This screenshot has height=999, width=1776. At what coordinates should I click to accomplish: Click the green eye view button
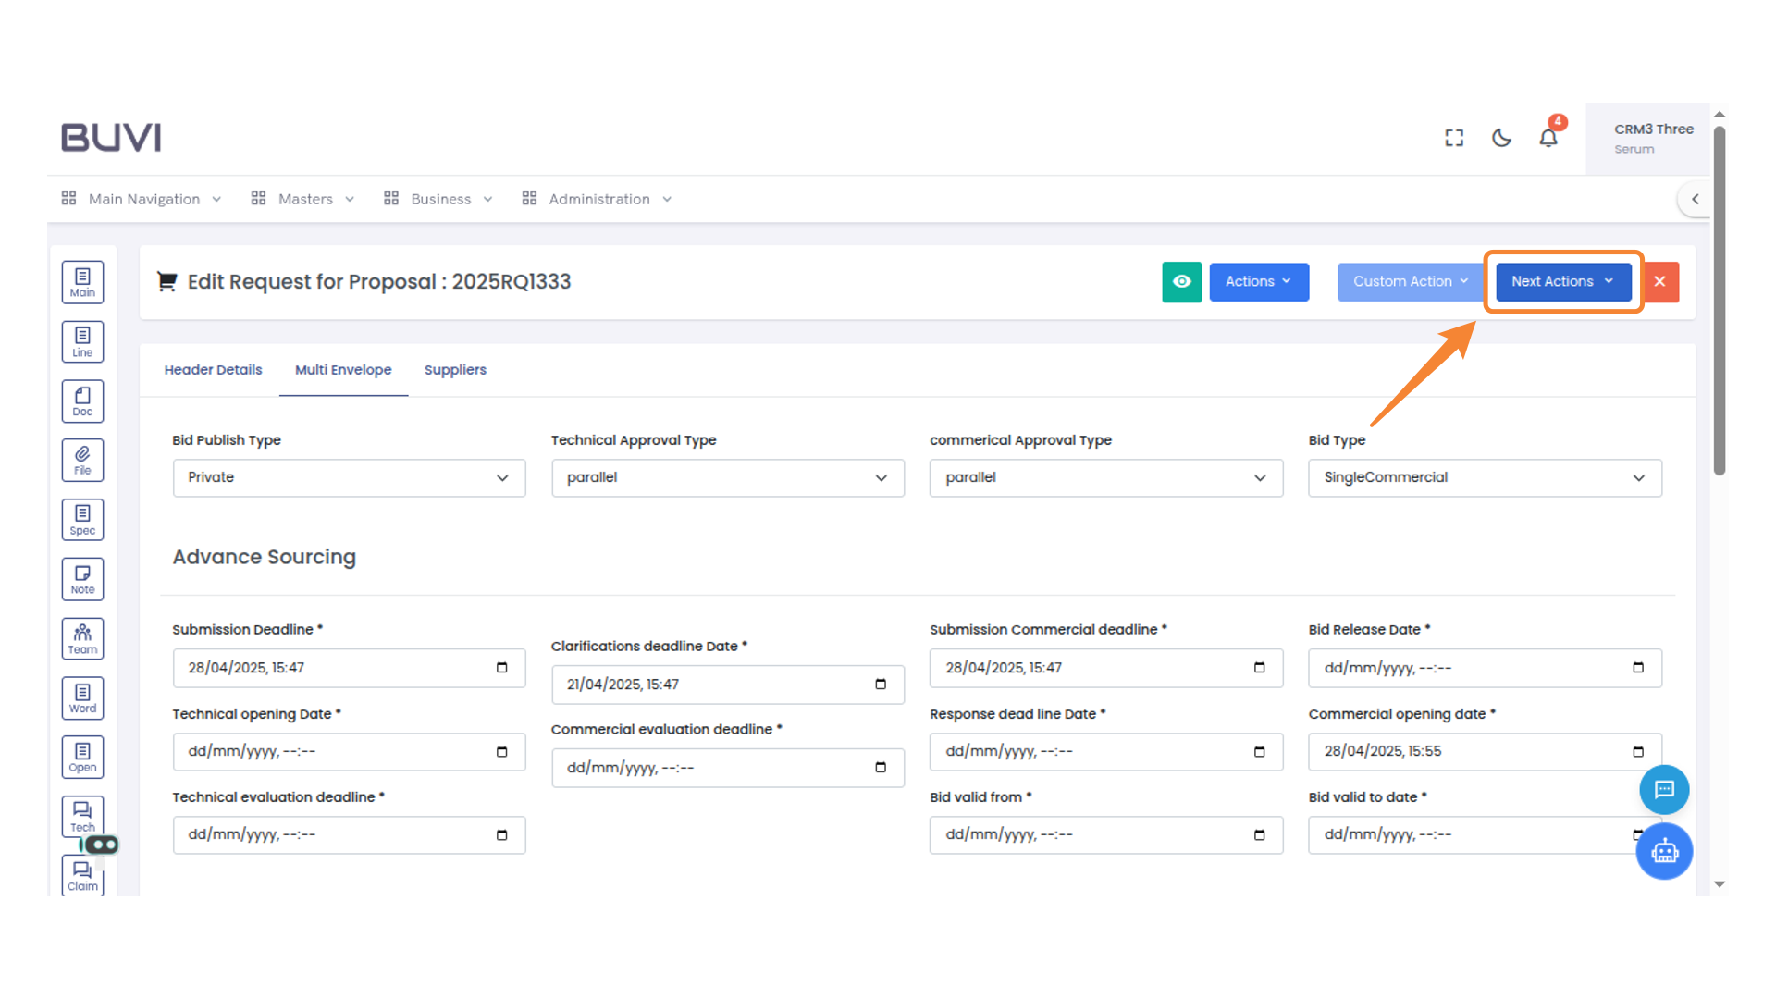click(1181, 282)
